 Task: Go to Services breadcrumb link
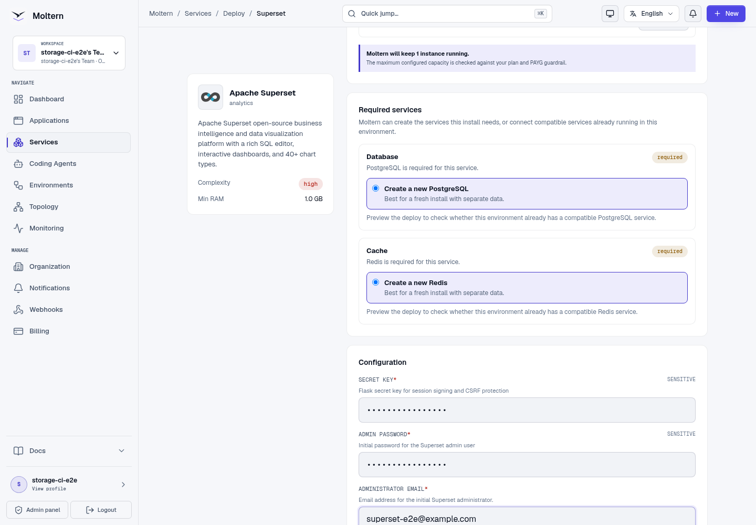tap(198, 14)
